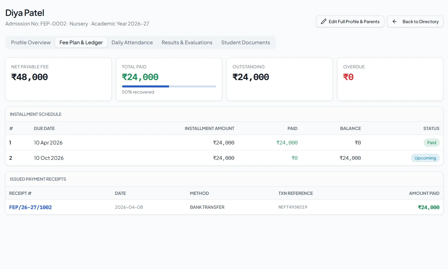Click the receipt date 2026-04-08
448x269 pixels.
129,207
